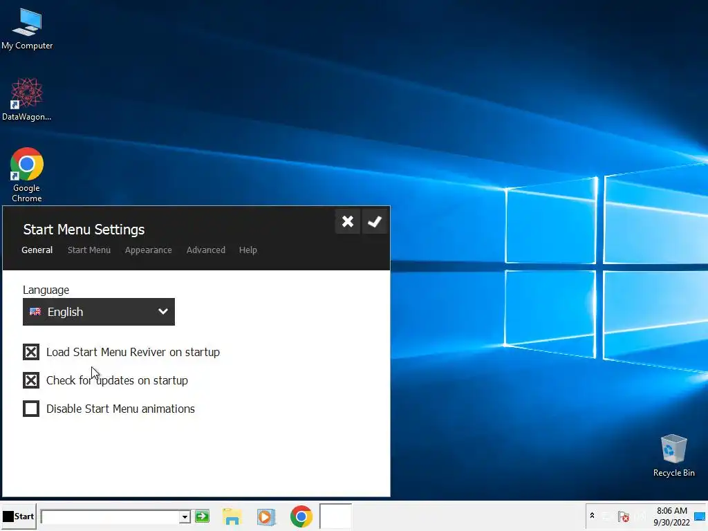This screenshot has height=531, width=708.
Task: Launch Google Chrome from the desktop icon
Action: pos(27,175)
